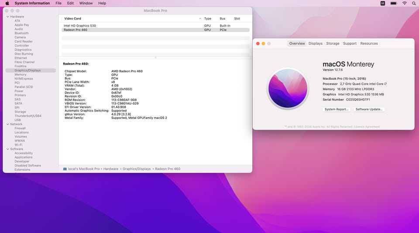The image size is (419, 233).
Task: Select Thunderbolt/USB4 in the sidebar
Action: [28, 116]
